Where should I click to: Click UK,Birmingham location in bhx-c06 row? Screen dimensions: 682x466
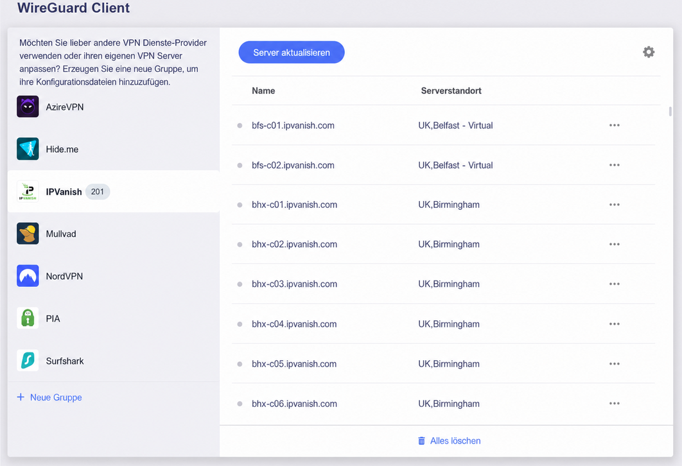coord(449,404)
